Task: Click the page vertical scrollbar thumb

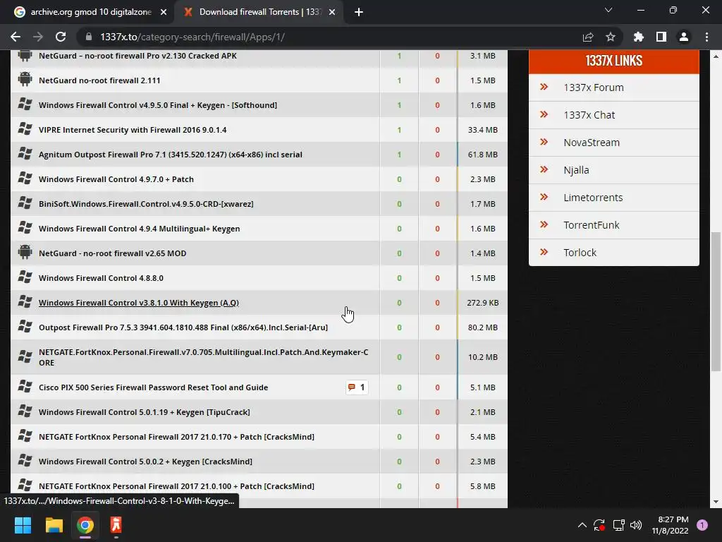Action: (x=716, y=301)
